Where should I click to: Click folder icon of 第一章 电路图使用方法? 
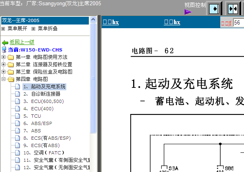(x=11, y=57)
